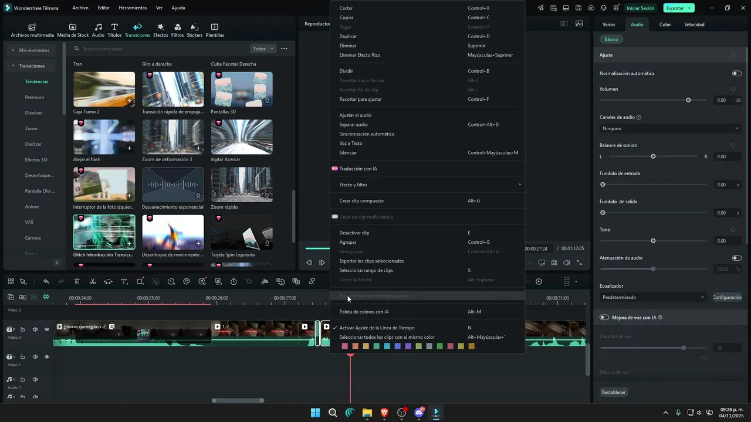Click the undo arrow in timeline toolbar
Screen dimensions: 751x422
46,281
